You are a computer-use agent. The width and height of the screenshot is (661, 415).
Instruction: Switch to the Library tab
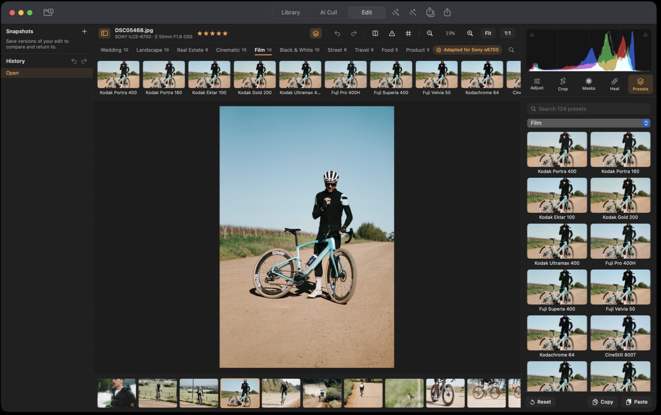click(290, 12)
